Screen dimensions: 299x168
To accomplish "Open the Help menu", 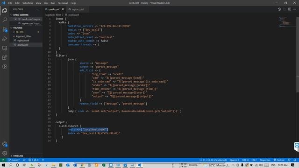I will (x=73, y=3).
